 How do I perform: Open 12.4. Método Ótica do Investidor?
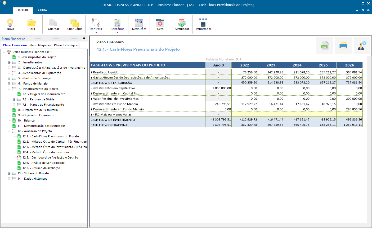[x=46, y=152]
